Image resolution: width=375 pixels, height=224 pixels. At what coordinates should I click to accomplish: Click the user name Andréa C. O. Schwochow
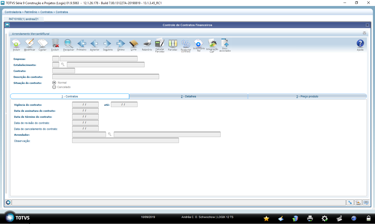click(198, 217)
